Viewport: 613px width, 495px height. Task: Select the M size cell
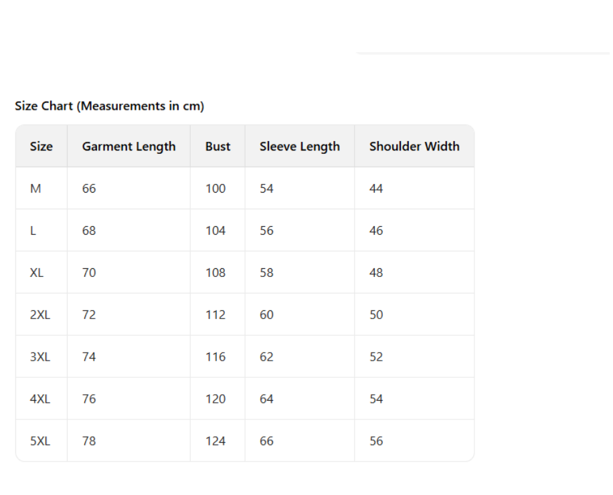point(35,189)
